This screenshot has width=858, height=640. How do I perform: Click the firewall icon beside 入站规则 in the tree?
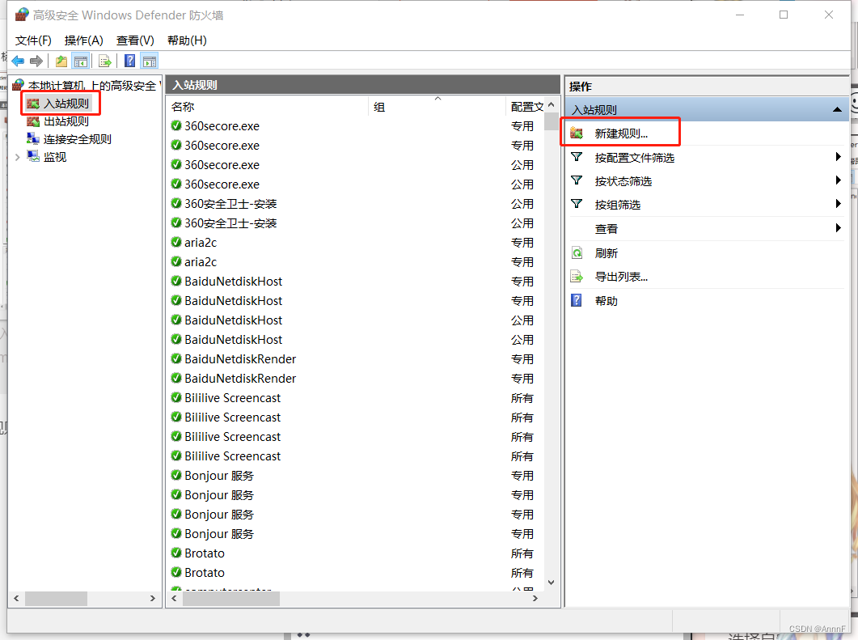33,104
